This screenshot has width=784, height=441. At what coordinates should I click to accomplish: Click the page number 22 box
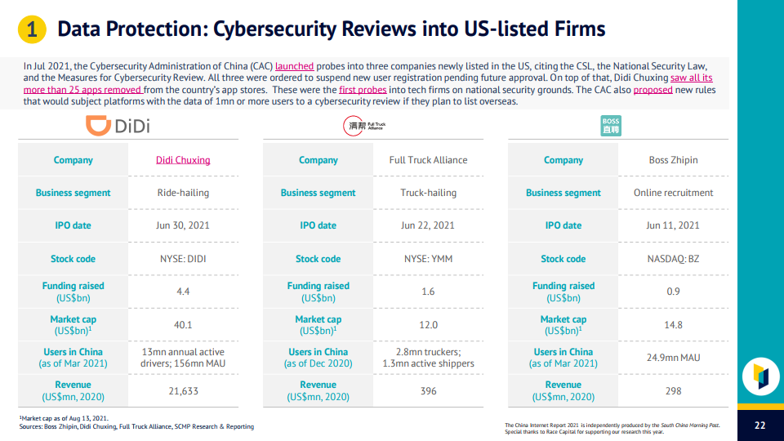(760, 425)
